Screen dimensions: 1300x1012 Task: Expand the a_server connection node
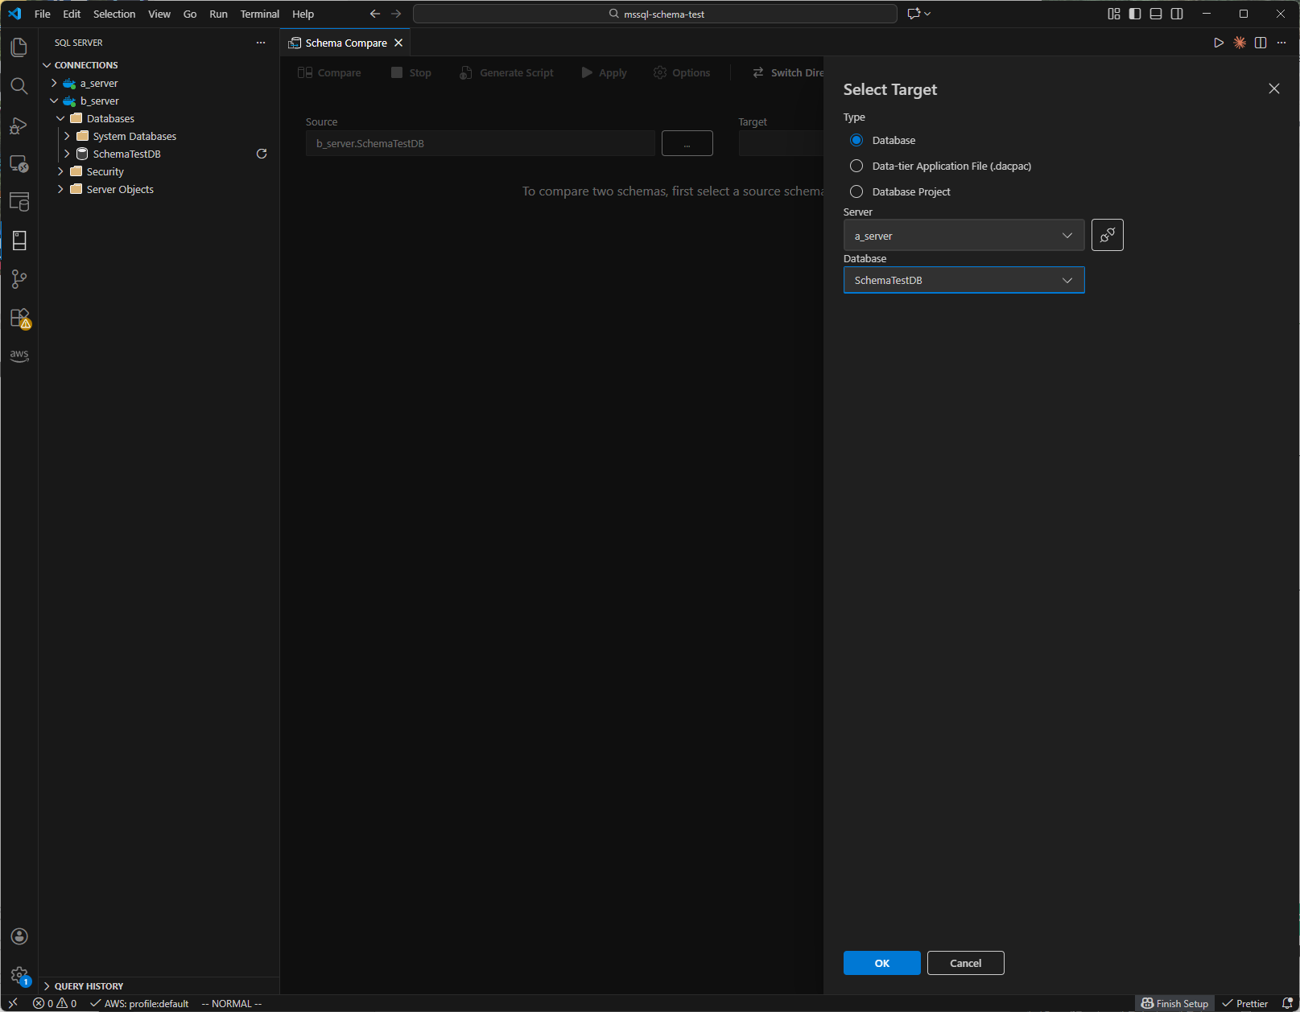pos(54,83)
